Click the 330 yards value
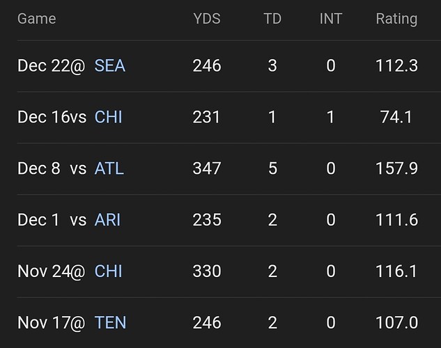This screenshot has width=441, height=348. coord(206,271)
